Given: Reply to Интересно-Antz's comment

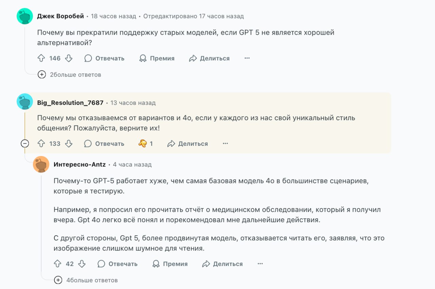Looking at the screenshot, I should coord(118,264).
